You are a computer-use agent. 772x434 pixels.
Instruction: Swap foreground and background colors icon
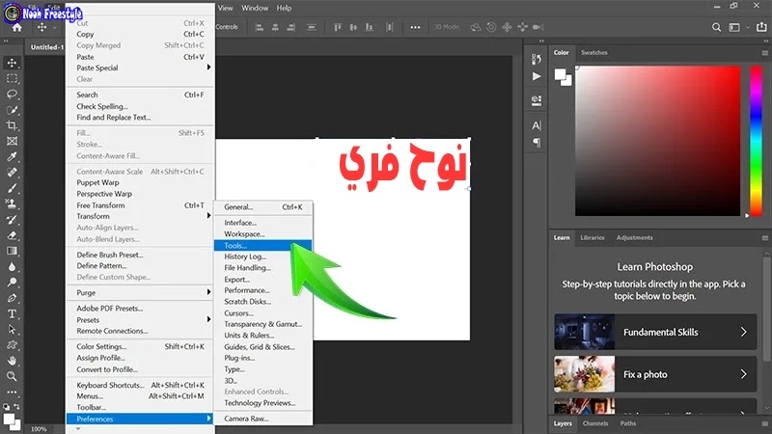coord(16,407)
